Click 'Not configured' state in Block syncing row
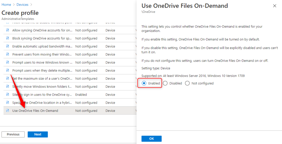 pyautogui.click(x=86, y=38)
